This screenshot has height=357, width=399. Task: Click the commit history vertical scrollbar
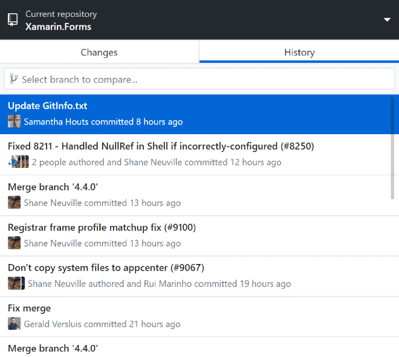tap(392, 148)
